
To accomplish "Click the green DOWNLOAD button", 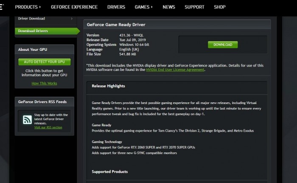I will [223, 45].
